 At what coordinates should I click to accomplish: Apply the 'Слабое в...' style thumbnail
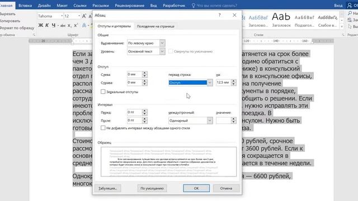[327, 20]
